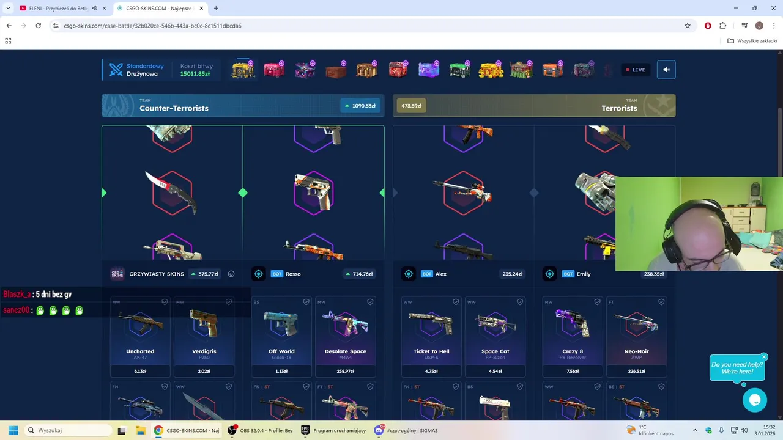Viewport: 783px width, 440px height.
Task: Open the emoji smiley next to GRZYWIASTY SKINS
Action: point(231,274)
